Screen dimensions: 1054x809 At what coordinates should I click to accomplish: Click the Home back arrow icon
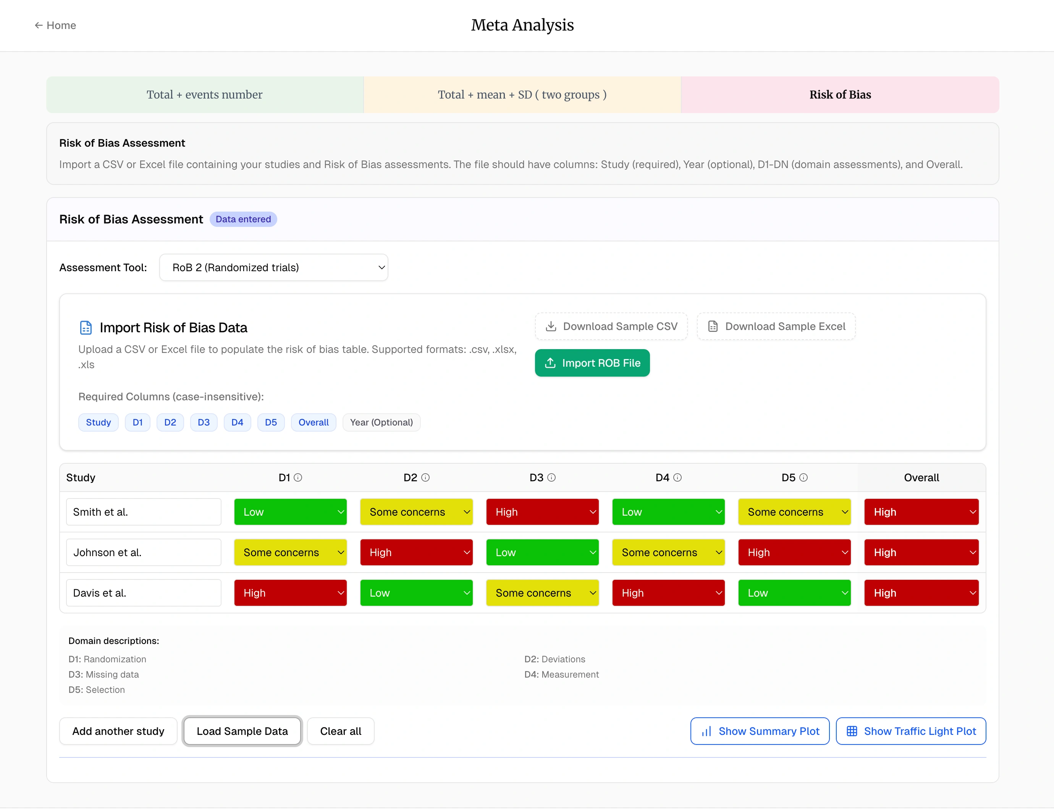pyautogui.click(x=39, y=25)
